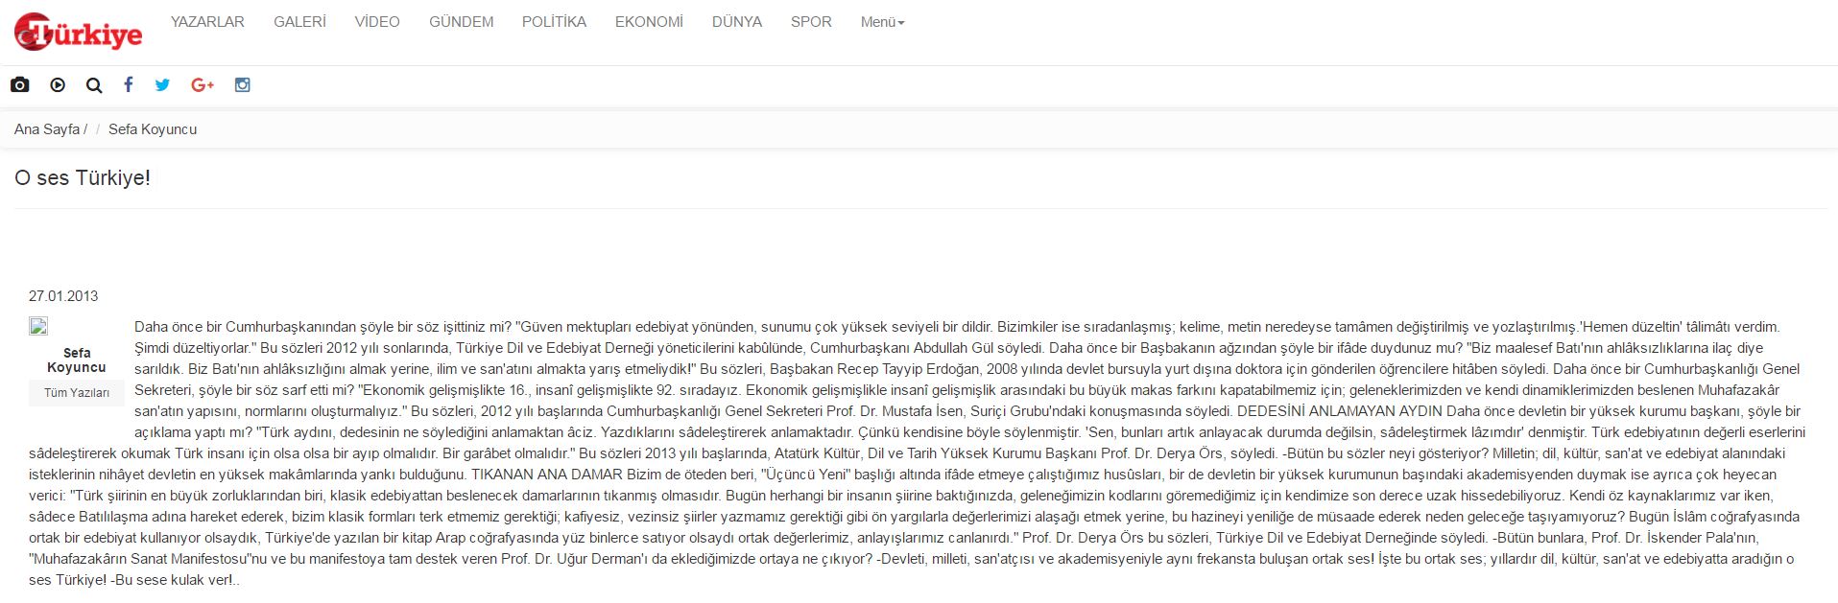Open the Instagram icon
This screenshot has width=1838, height=603.
(x=243, y=85)
